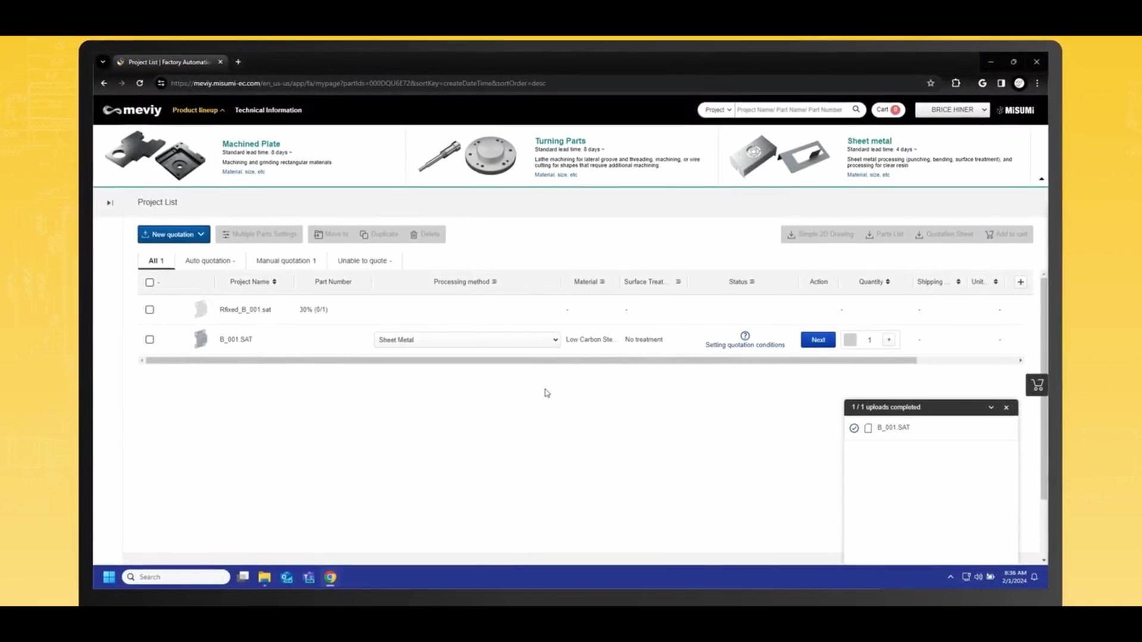The image size is (1142, 642).
Task: Tick the B_001.SAT row checkbox
Action: point(150,339)
